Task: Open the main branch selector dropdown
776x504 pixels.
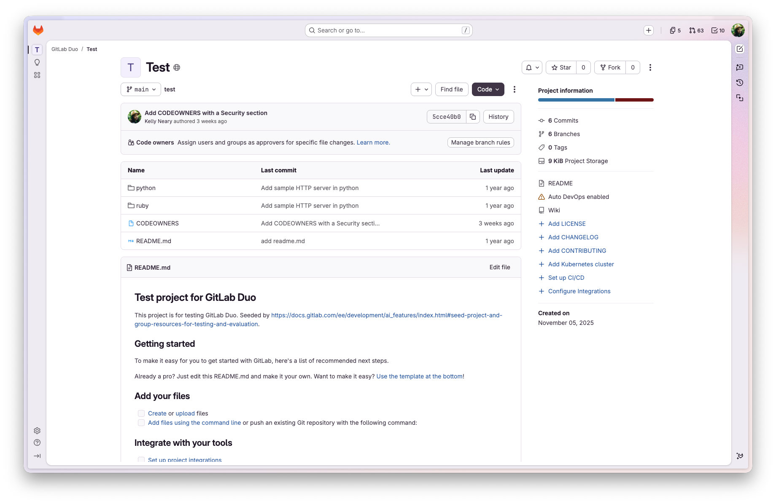Action: pos(141,89)
